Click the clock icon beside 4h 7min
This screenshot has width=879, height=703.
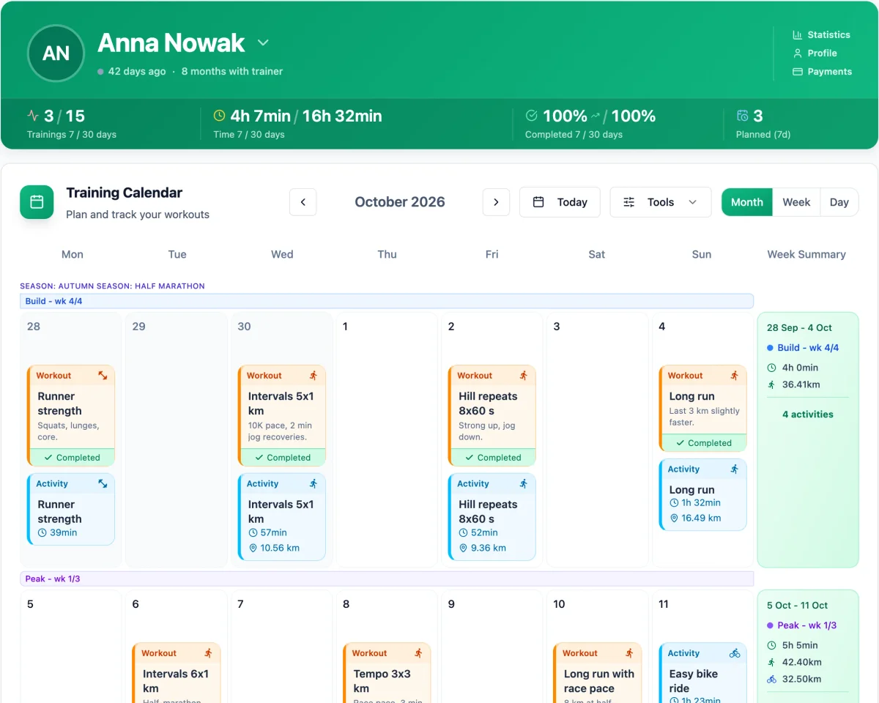coord(219,116)
